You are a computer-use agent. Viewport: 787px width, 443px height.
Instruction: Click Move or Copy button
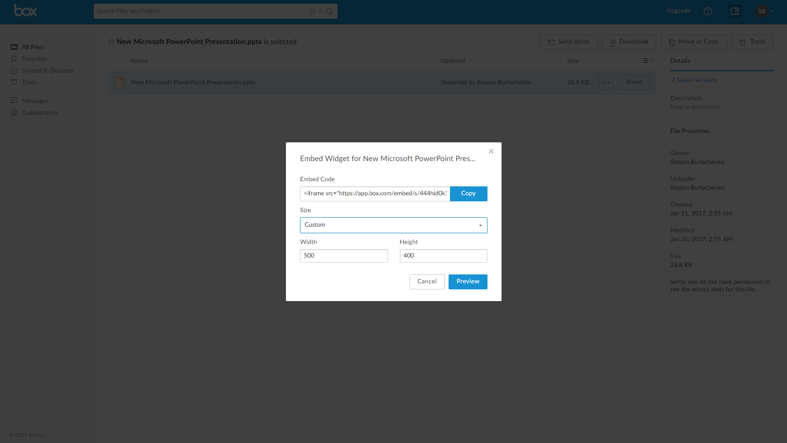click(x=694, y=42)
